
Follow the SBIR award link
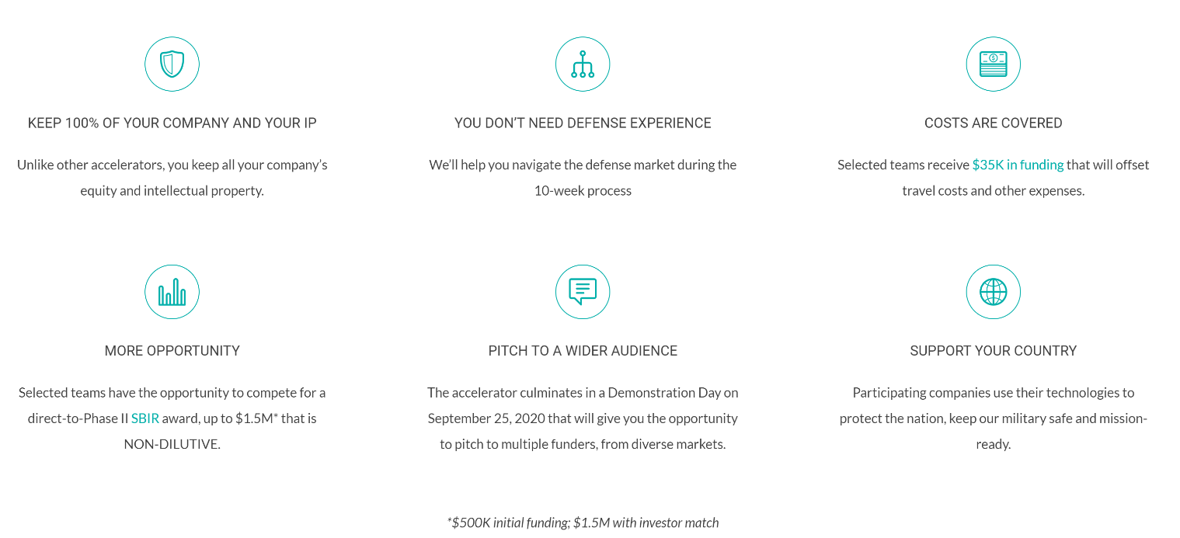145,418
